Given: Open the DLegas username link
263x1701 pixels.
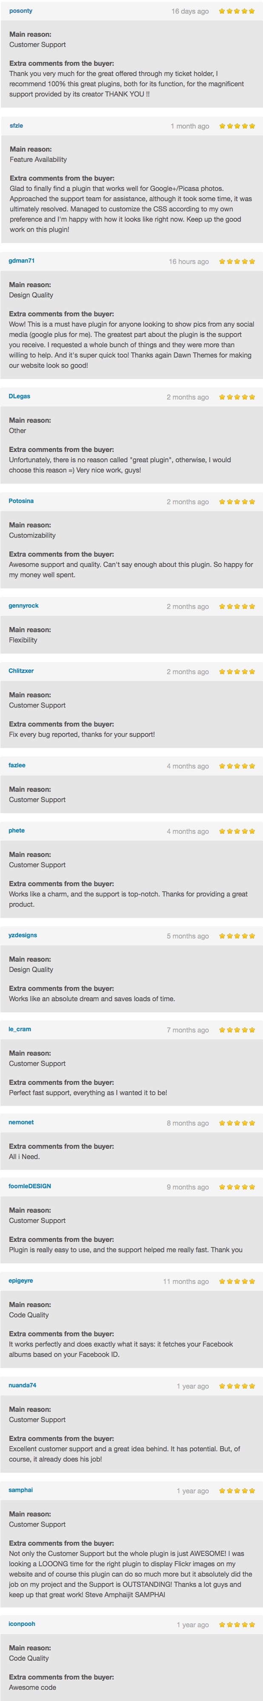Looking at the screenshot, I should (x=19, y=396).
